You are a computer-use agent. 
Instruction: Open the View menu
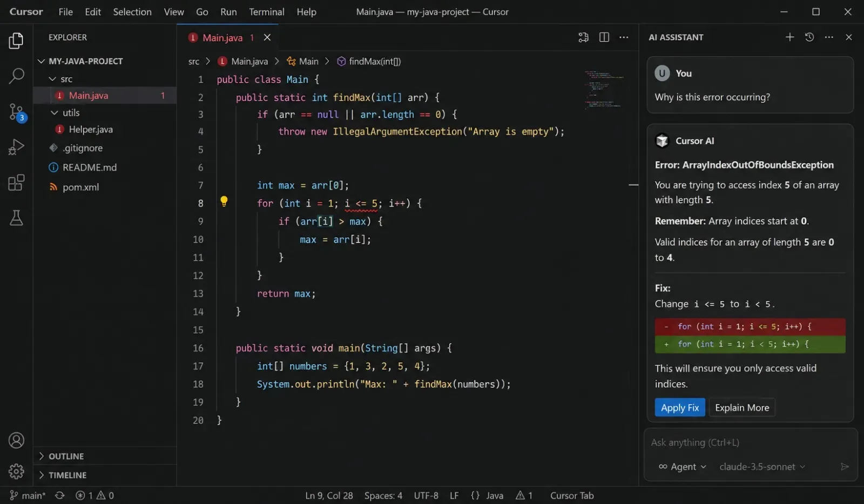pyautogui.click(x=174, y=11)
